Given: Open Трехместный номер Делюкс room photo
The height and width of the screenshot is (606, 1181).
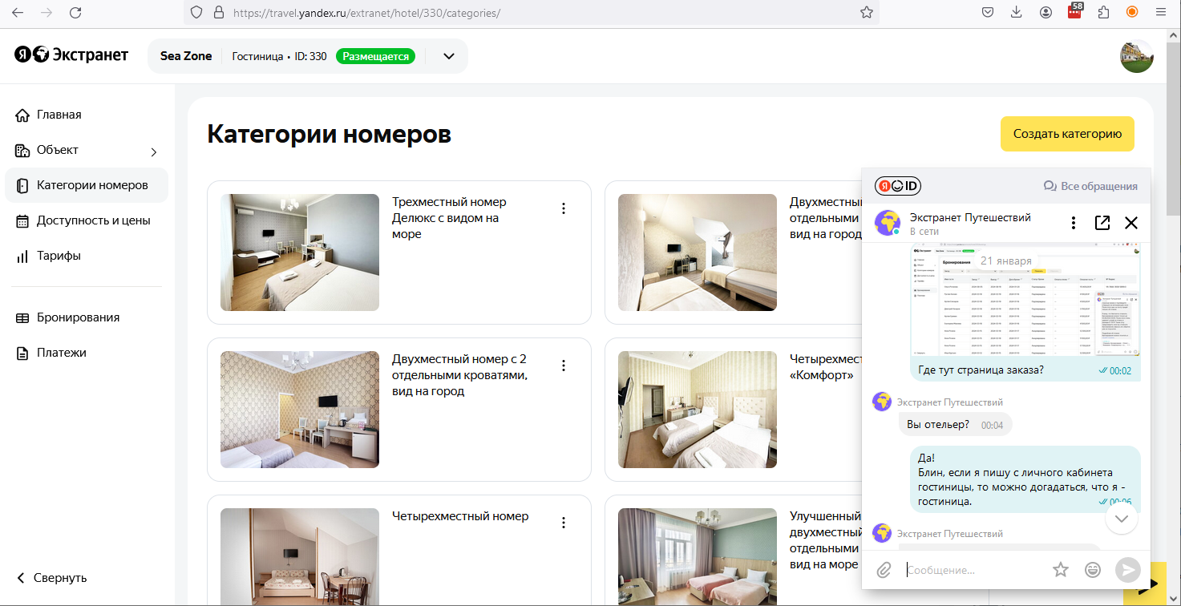Looking at the screenshot, I should click(300, 252).
